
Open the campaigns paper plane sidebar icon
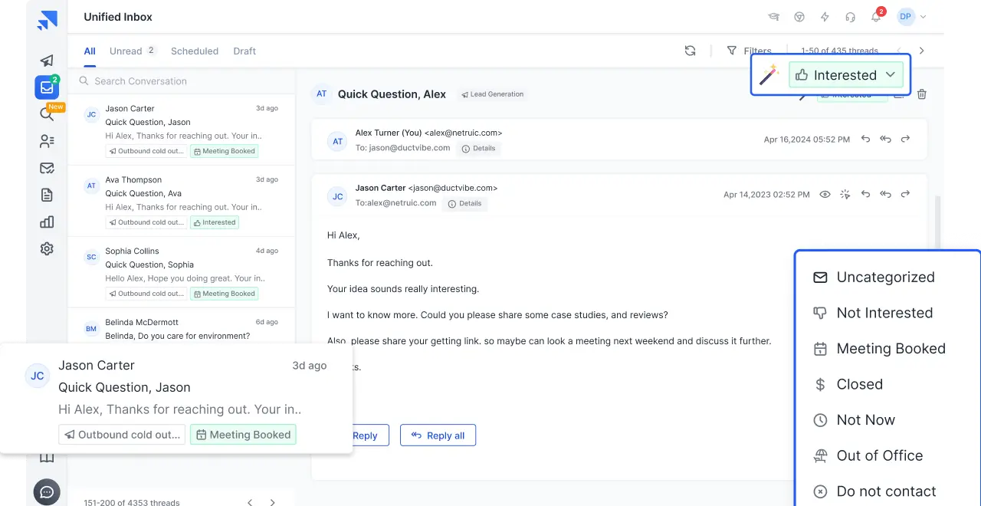(47, 61)
